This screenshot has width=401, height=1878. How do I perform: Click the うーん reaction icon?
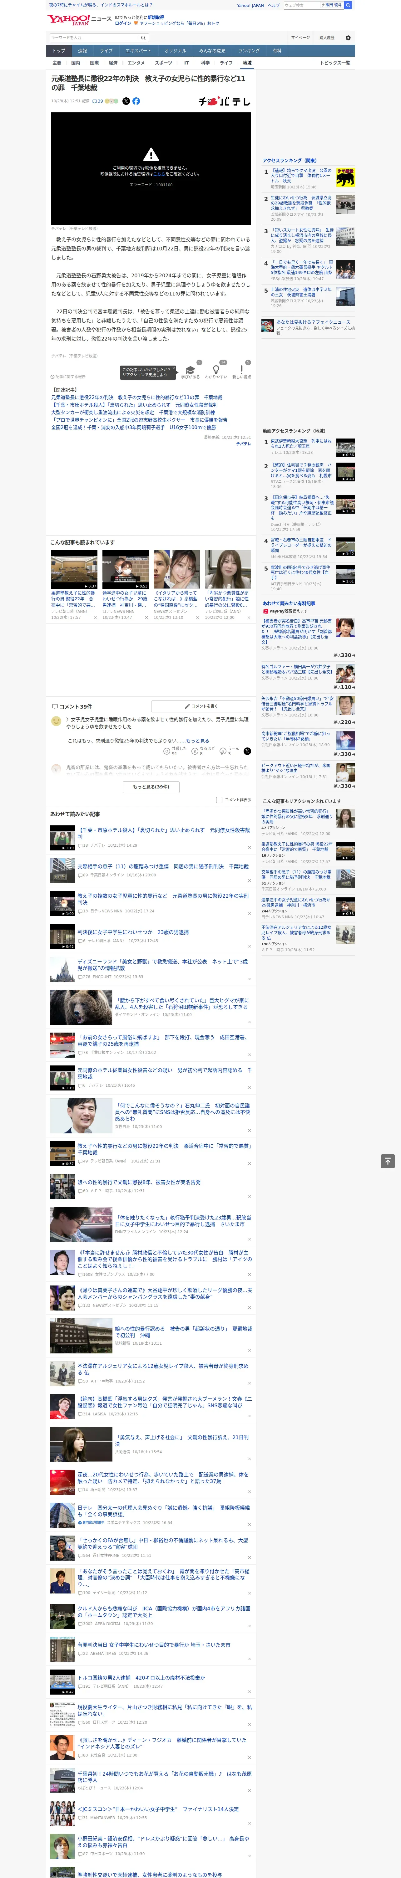[x=223, y=751]
